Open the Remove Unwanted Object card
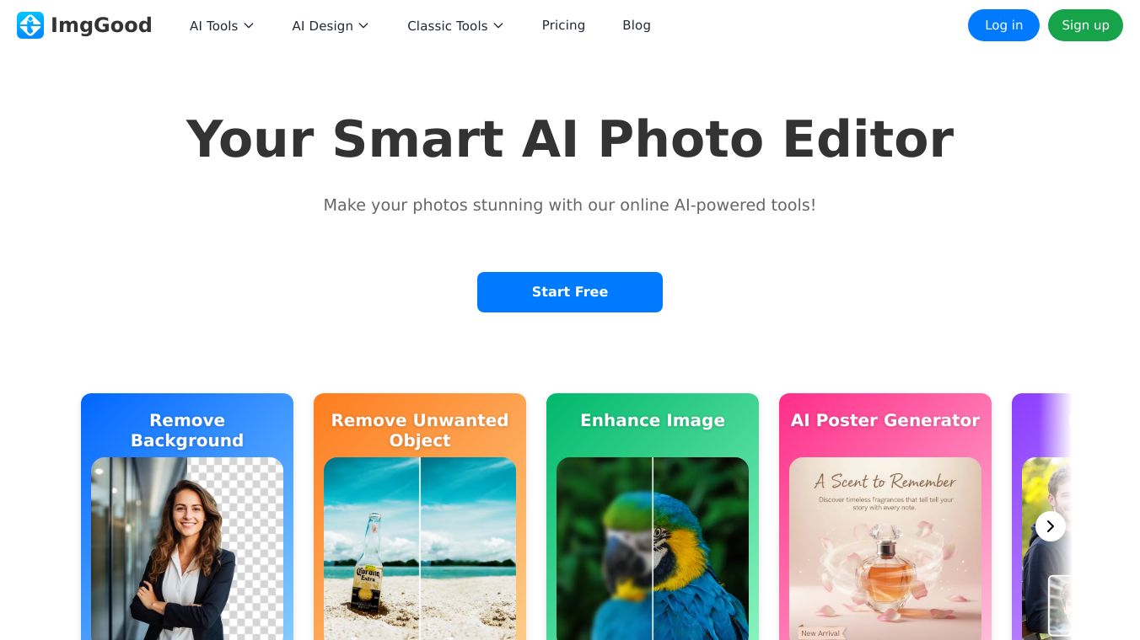Screen dimensions: 1140x640 pos(420,516)
